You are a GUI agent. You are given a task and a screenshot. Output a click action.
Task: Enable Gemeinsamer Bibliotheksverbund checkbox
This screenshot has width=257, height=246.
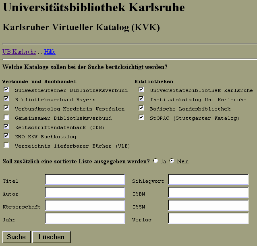tap(6, 117)
